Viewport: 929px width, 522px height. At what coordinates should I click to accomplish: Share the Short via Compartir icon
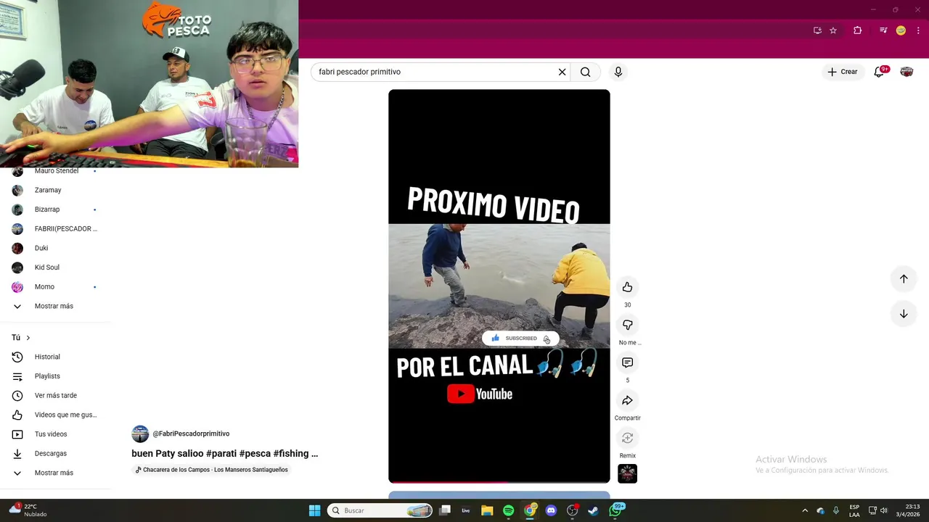point(627,400)
